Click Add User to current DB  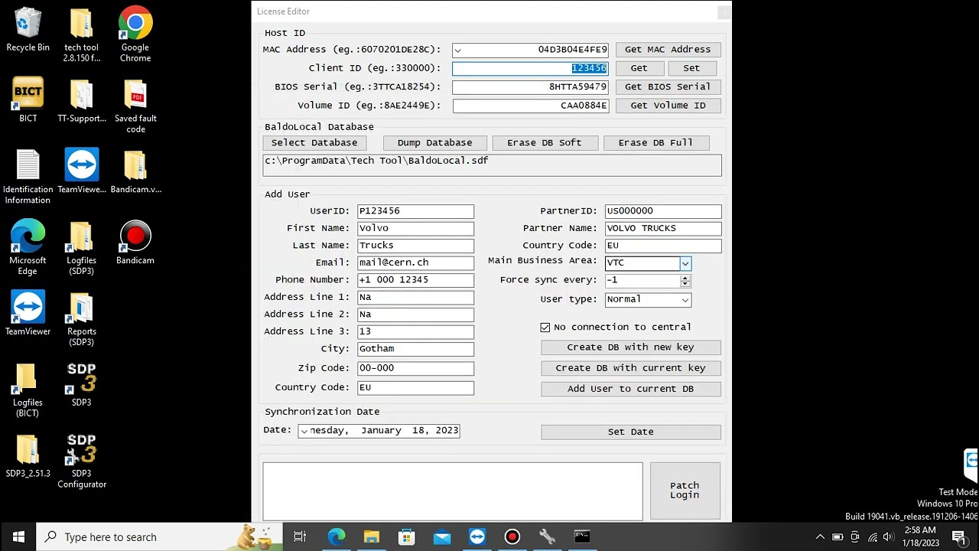(x=631, y=389)
